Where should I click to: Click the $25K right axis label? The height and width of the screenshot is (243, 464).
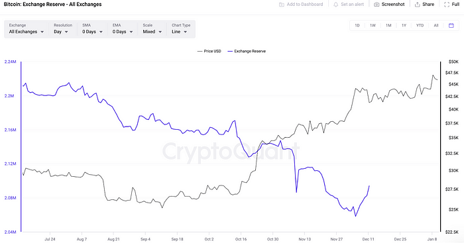pyautogui.click(x=453, y=210)
